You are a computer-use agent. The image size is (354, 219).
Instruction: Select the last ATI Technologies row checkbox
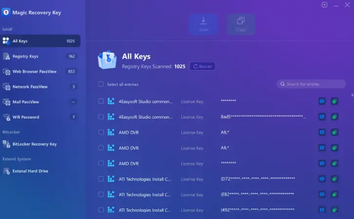pyautogui.click(x=101, y=210)
